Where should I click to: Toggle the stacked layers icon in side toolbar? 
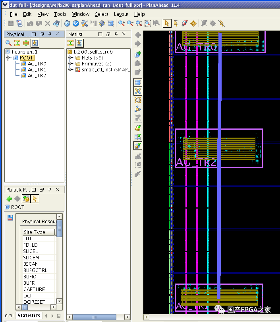[138, 82]
